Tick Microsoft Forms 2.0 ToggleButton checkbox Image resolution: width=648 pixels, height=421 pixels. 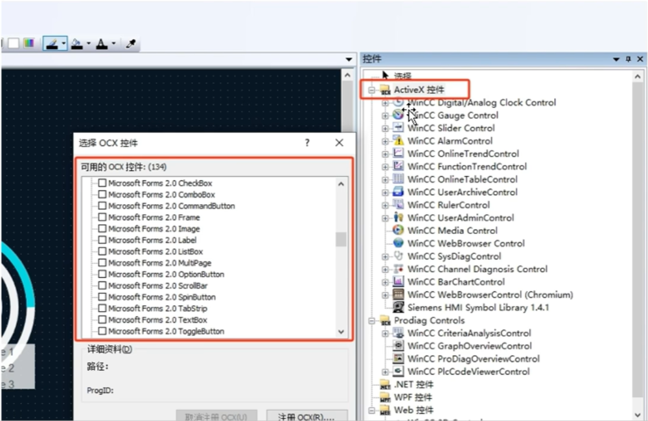pyautogui.click(x=102, y=331)
